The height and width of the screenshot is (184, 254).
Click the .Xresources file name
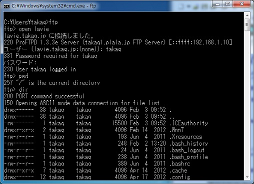[185, 137]
